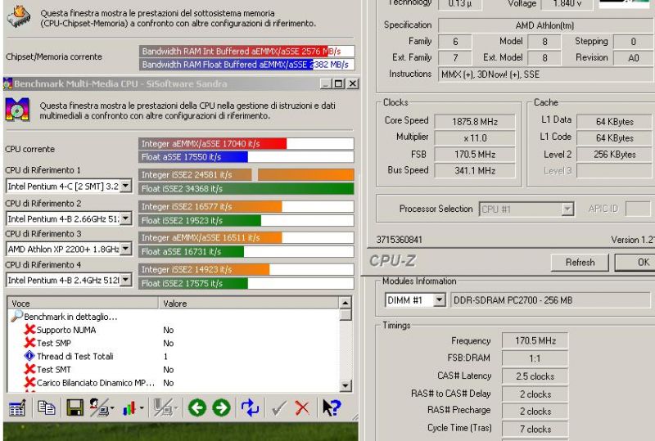Click the blue refresh arrows icon
Image resolution: width=655 pixels, height=441 pixels.
pos(250,407)
